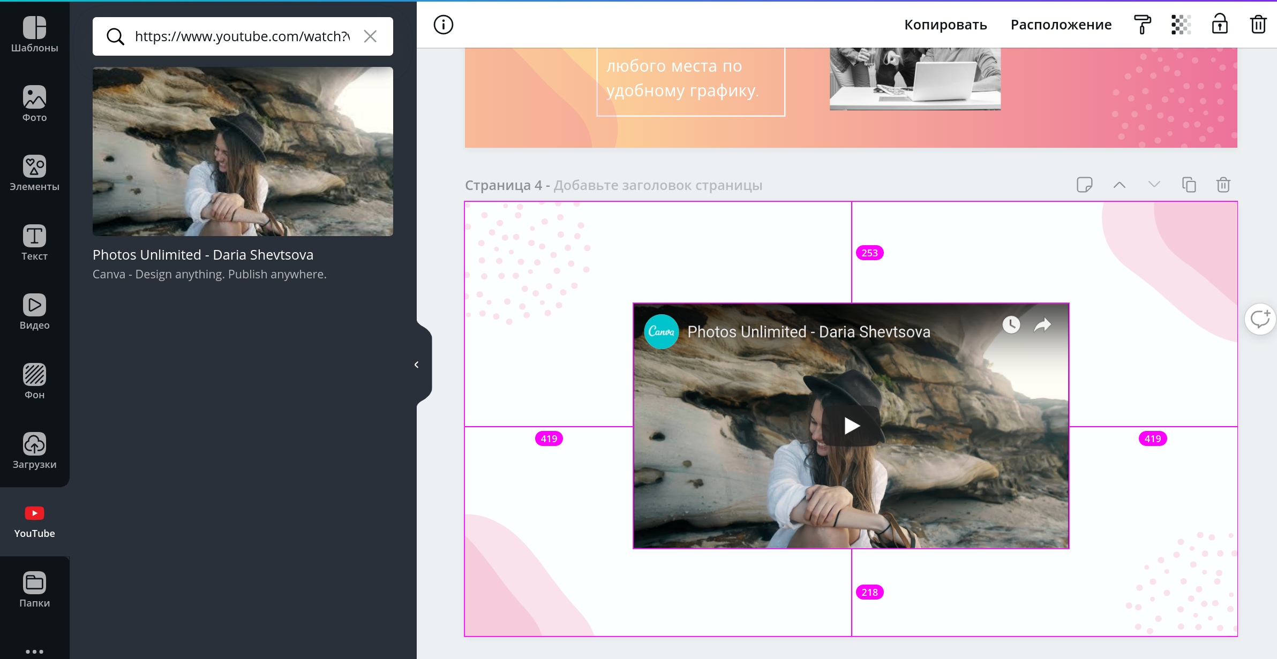Open the Загрузки uploads panel
The width and height of the screenshot is (1277, 659).
click(x=34, y=451)
